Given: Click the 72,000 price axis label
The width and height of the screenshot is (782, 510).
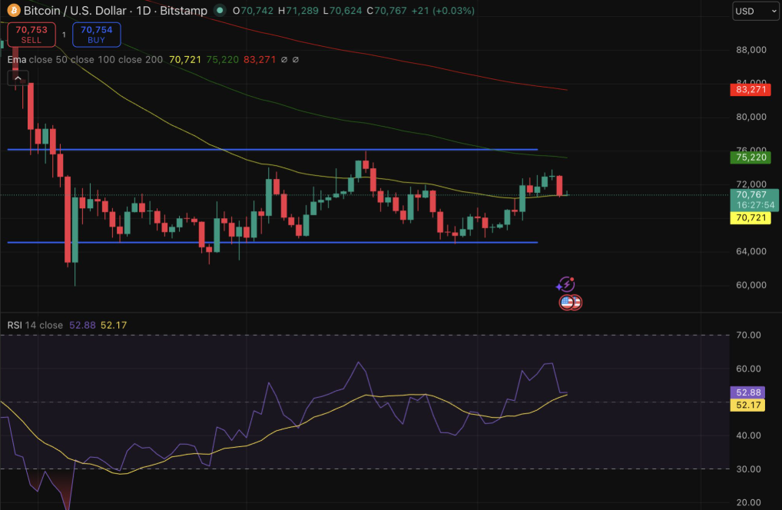Looking at the screenshot, I should coord(751,184).
